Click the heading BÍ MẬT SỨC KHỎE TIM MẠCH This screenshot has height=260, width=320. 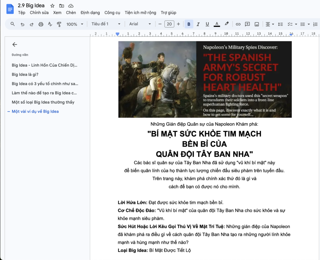pyautogui.click(x=204, y=134)
